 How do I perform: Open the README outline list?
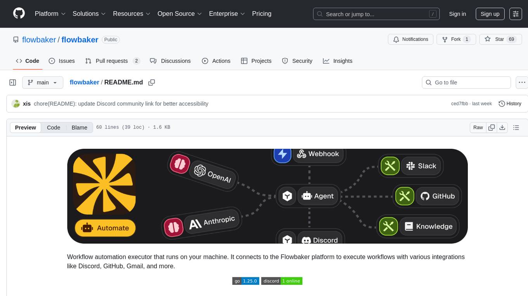tap(516, 127)
